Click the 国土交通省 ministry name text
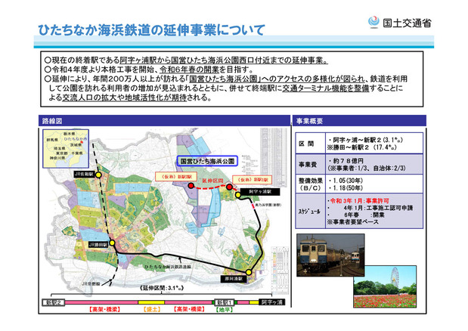Viewport: 468px width, 331px height. click(407, 23)
